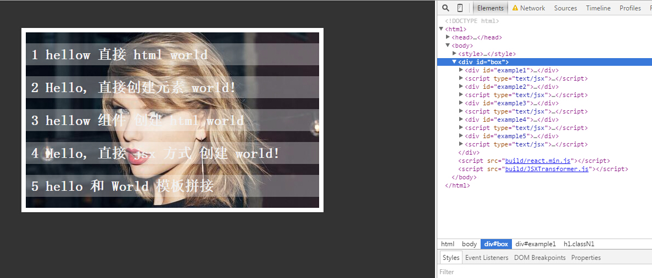Open the build/react.min.js script link
652x278 pixels.
pyautogui.click(x=538, y=161)
